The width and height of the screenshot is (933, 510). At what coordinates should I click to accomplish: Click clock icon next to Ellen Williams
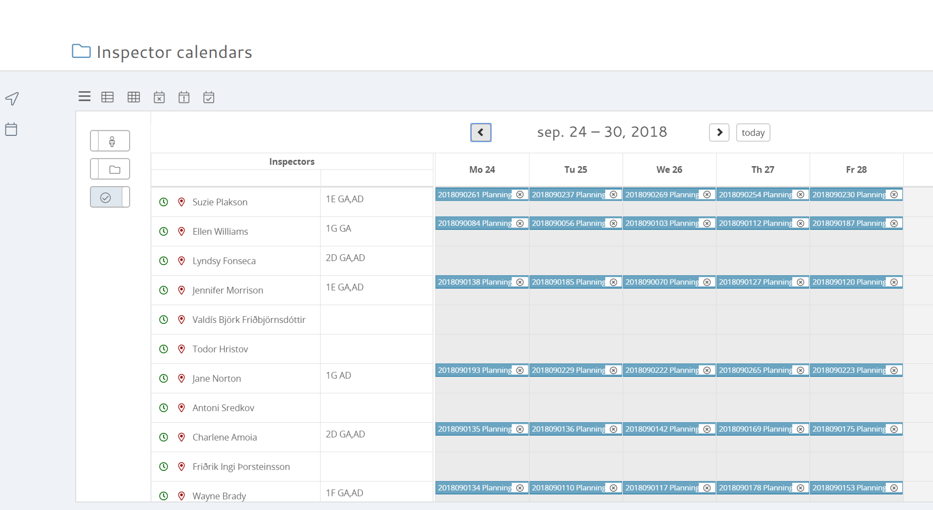(x=164, y=231)
